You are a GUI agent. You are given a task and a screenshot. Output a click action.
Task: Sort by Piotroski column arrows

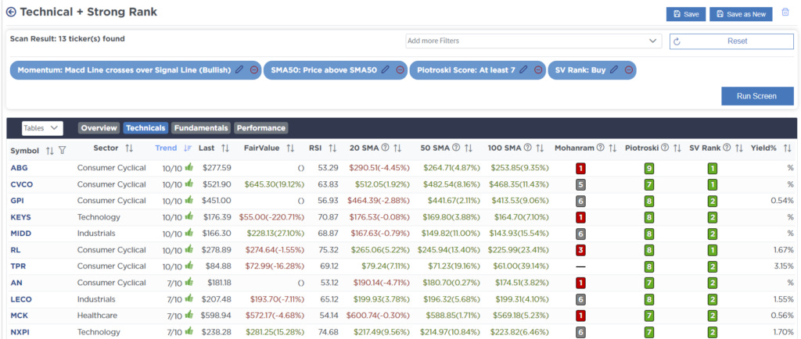[x=677, y=148]
